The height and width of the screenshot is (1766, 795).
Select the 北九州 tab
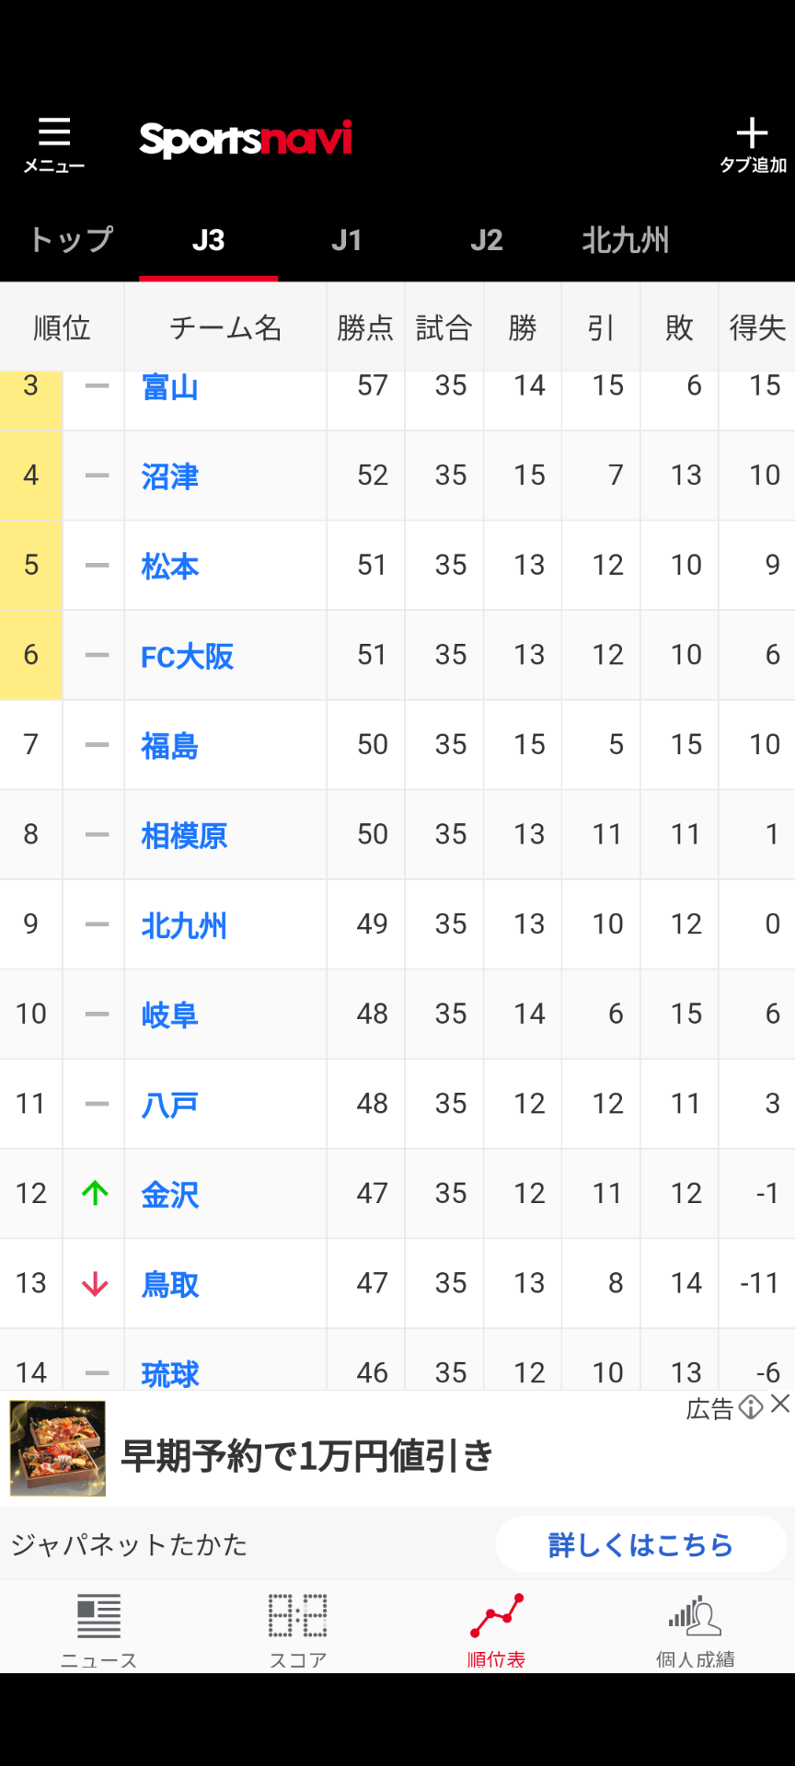625,240
